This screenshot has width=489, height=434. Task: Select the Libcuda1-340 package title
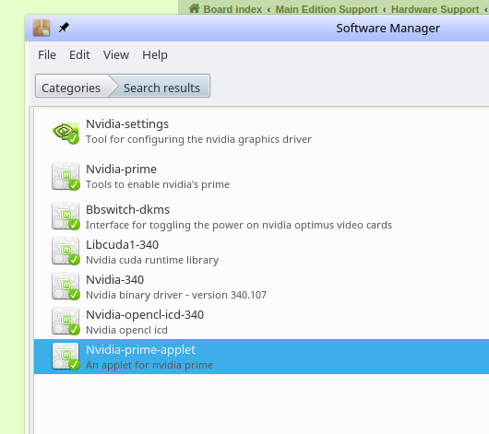tap(122, 245)
